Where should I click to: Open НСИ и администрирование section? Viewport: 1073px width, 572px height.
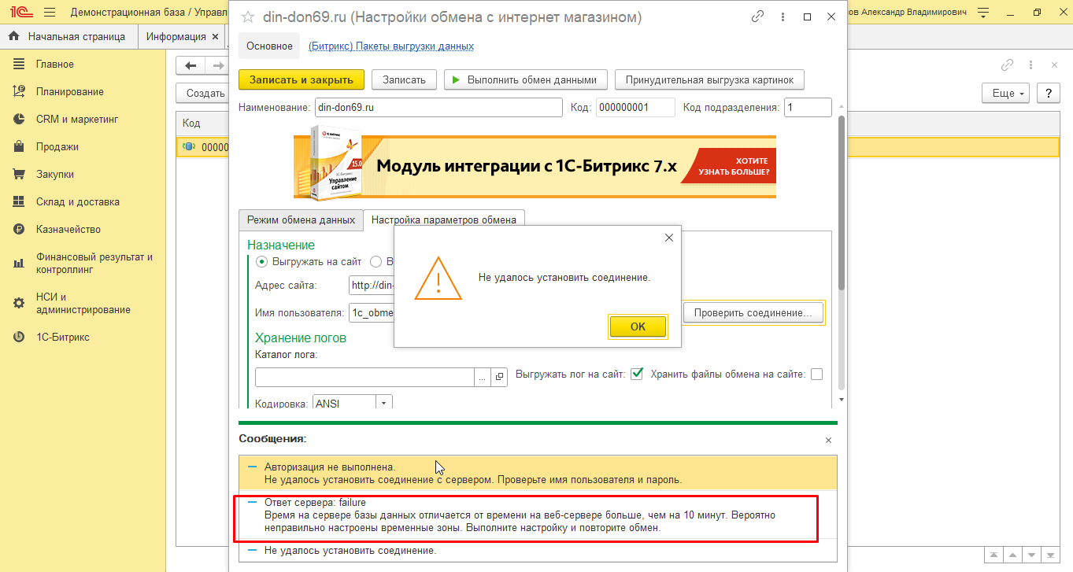coord(83,304)
